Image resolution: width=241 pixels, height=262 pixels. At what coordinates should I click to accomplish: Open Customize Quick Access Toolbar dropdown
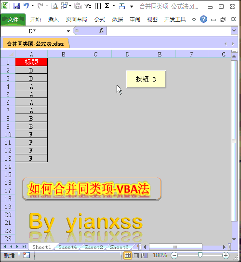(x=132, y=6)
